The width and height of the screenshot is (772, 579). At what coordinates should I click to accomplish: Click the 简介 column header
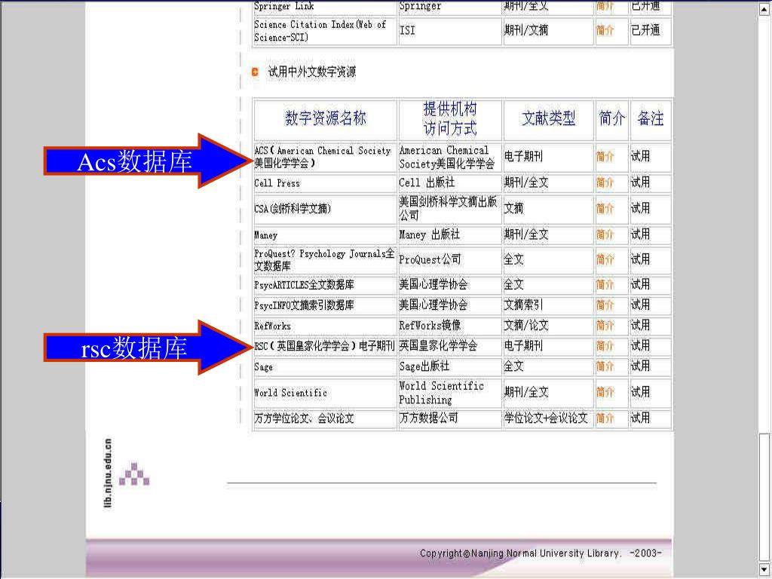pyautogui.click(x=612, y=118)
